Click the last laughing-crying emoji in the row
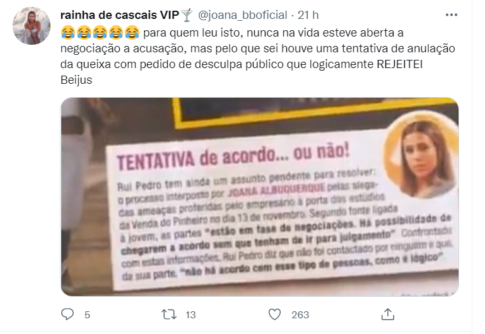The height and width of the screenshot is (334, 485). 132,32
